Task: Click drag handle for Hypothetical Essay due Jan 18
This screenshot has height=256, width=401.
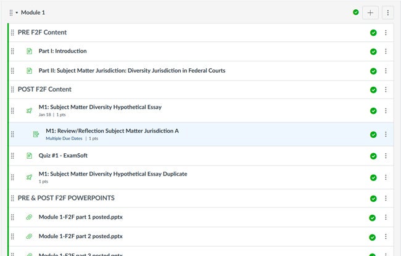Action: coord(12,111)
